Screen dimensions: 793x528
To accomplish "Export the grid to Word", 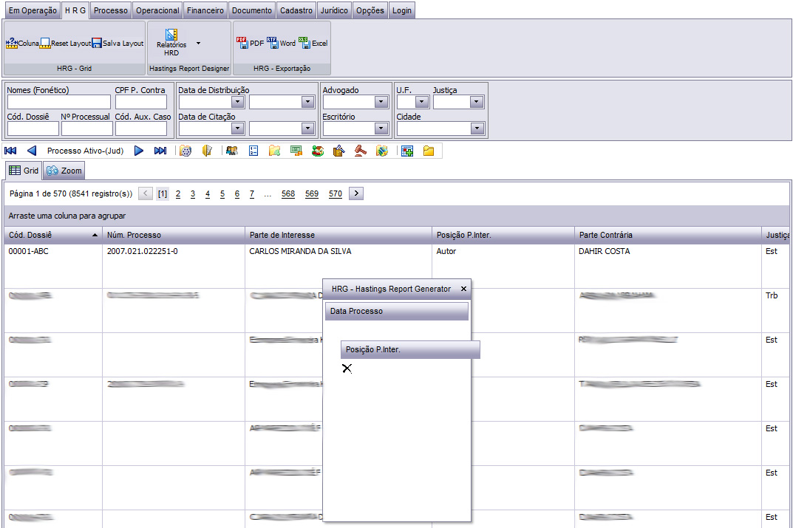I will (x=281, y=43).
